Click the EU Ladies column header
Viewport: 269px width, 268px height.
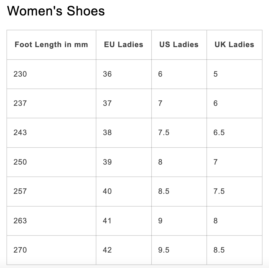124,45
